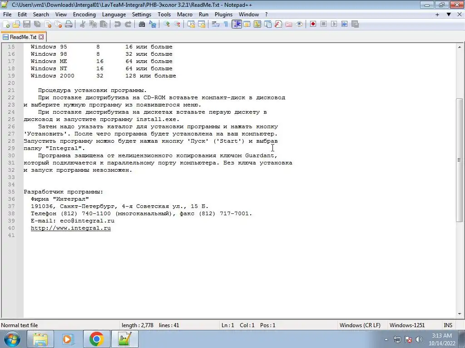Viewport: 465px width, 348px height.
Task: Click the plus button in menu bar
Action: coord(437,14)
